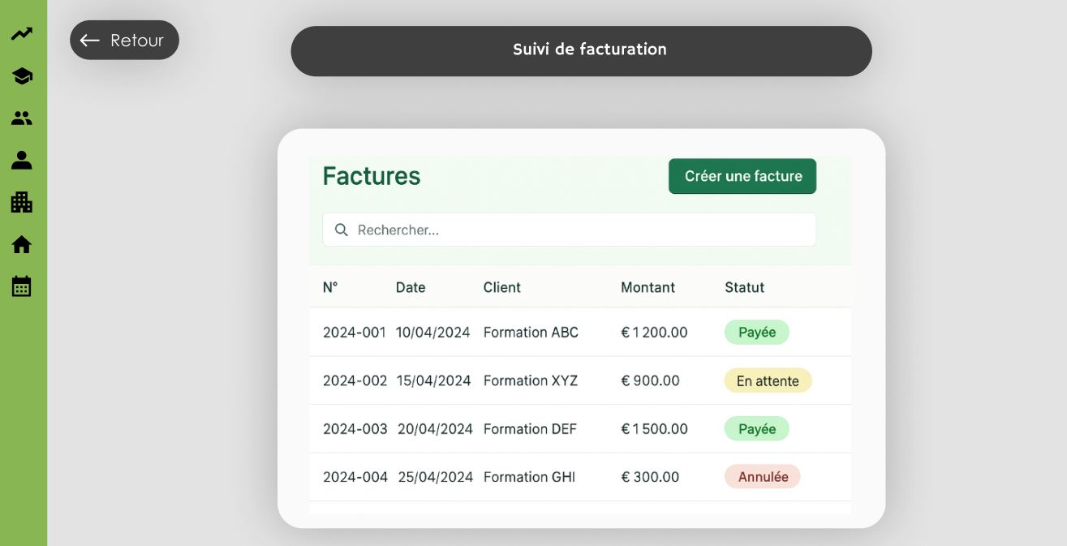Click the Statut column header
1067x546 pixels.
[x=744, y=287]
